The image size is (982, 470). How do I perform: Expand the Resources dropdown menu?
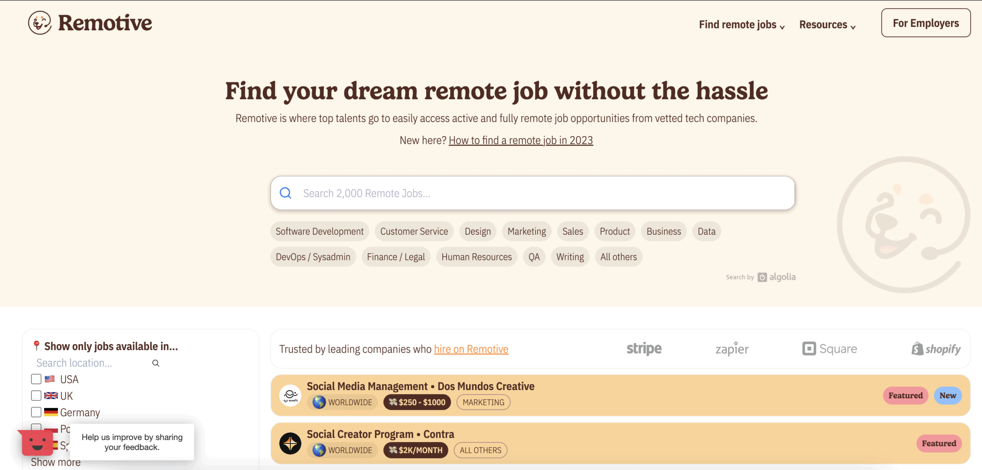click(x=827, y=25)
